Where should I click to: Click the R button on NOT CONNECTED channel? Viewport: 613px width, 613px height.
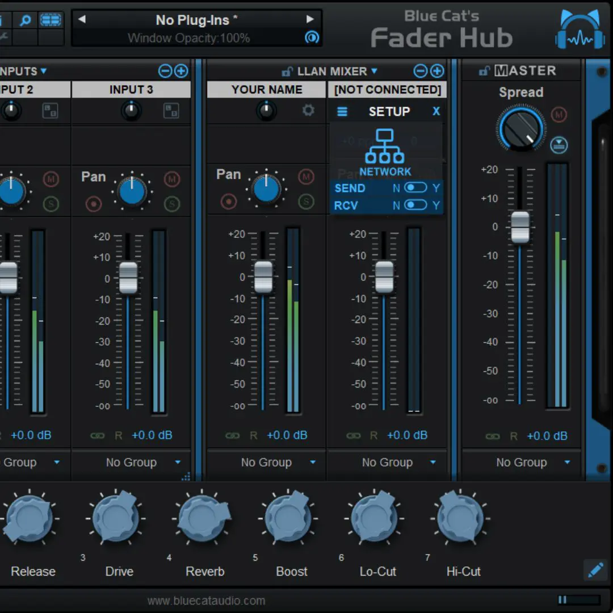373,435
